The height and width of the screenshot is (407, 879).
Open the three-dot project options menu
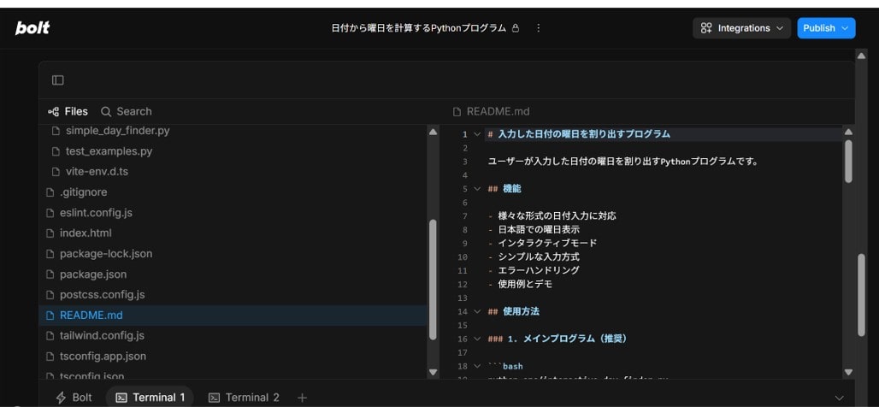538,28
